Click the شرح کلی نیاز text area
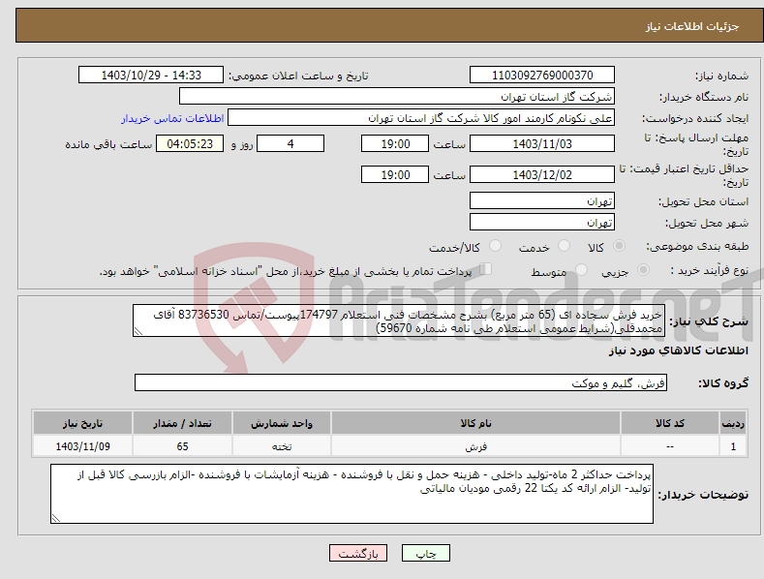This screenshot has width=764, height=579. 399,320
